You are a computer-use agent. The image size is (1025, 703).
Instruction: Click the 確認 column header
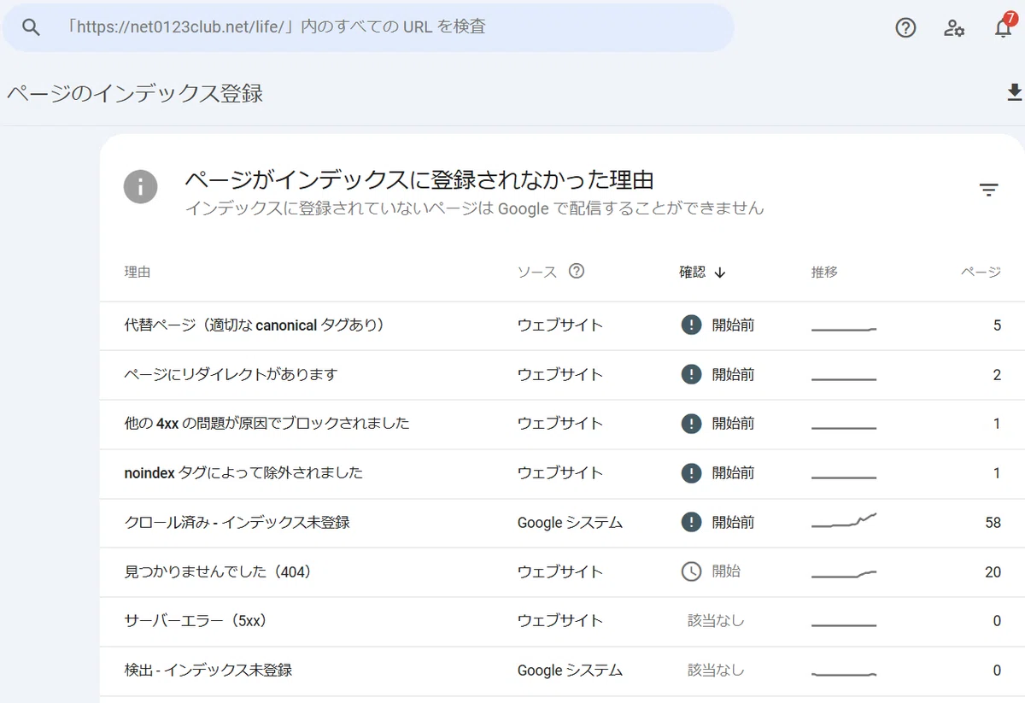tap(693, 272)
